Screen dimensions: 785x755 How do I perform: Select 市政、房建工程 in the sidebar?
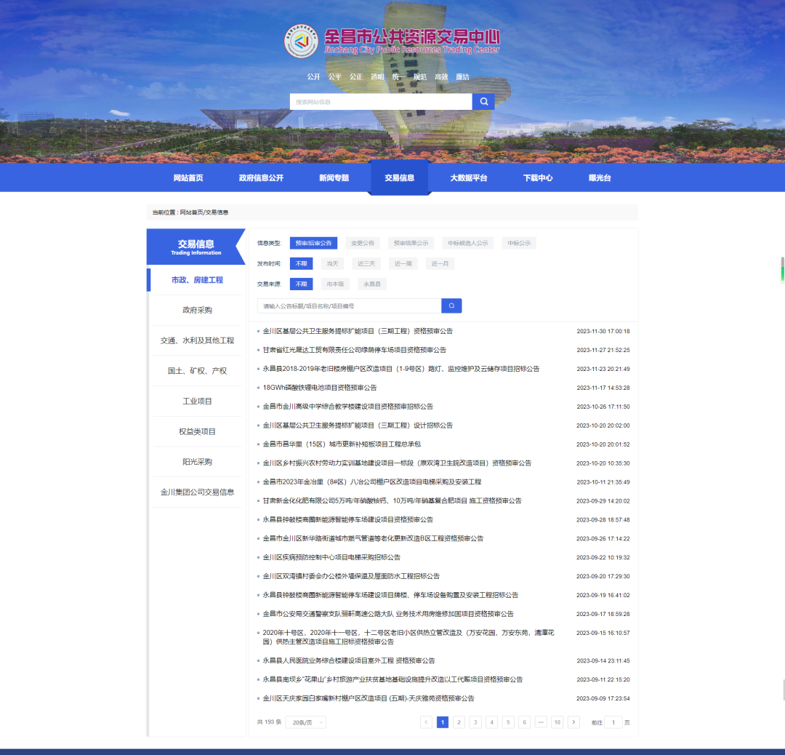tap(197, 279)
